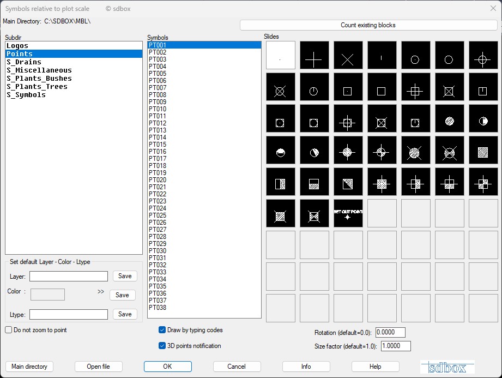Open the Help button
Image resolution: width=502 pixels, height=378 pixels.
[375, 367]
